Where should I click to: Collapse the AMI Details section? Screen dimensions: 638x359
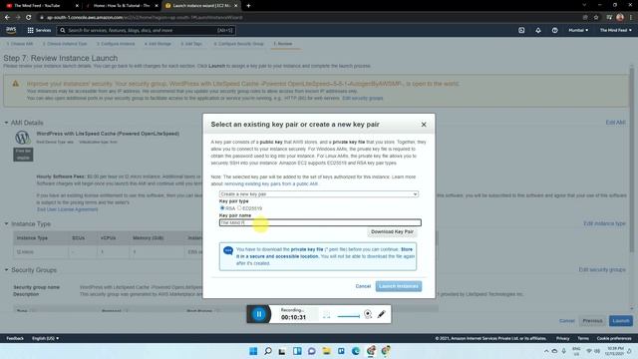(6, 123)
